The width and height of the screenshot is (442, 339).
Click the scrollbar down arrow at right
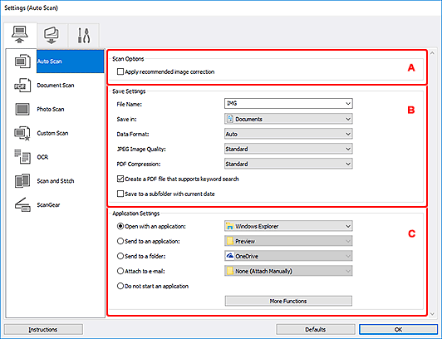pyautogui.click(x=432, y=313)
